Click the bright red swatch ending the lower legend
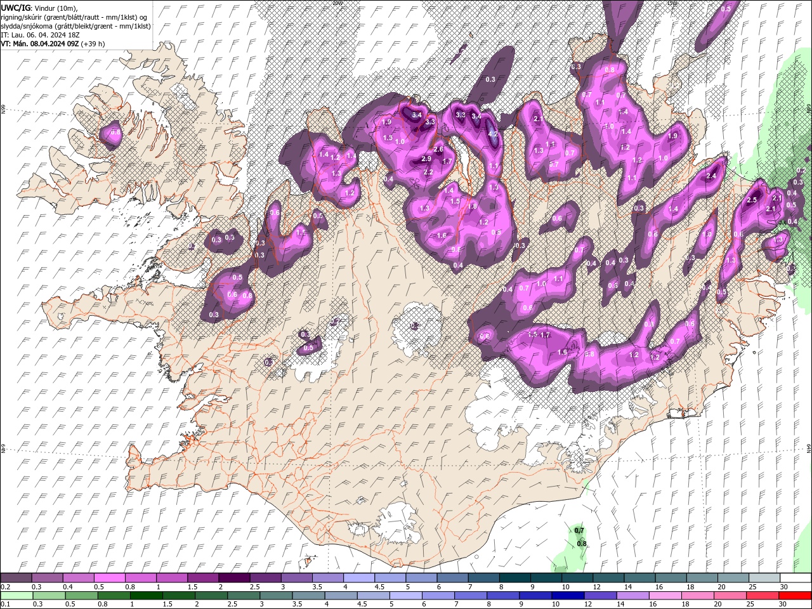812x609 pixels. point(796,596)
